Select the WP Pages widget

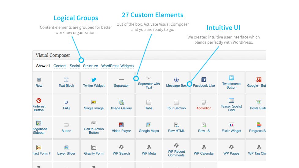pos(231,150)
